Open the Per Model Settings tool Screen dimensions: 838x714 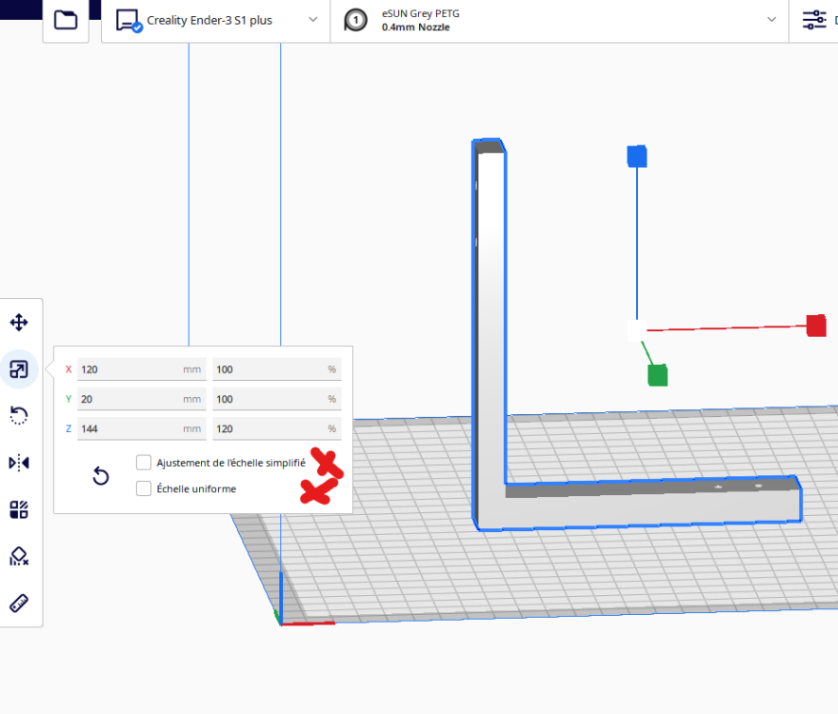tap(19, 509)
